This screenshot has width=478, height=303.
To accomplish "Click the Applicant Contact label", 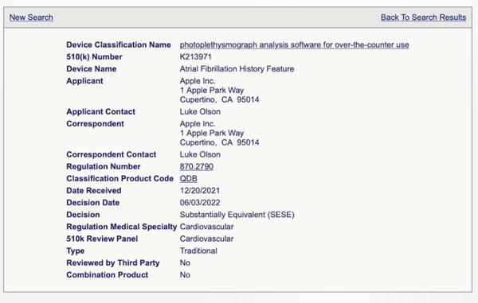I will (x=100, y=111).
